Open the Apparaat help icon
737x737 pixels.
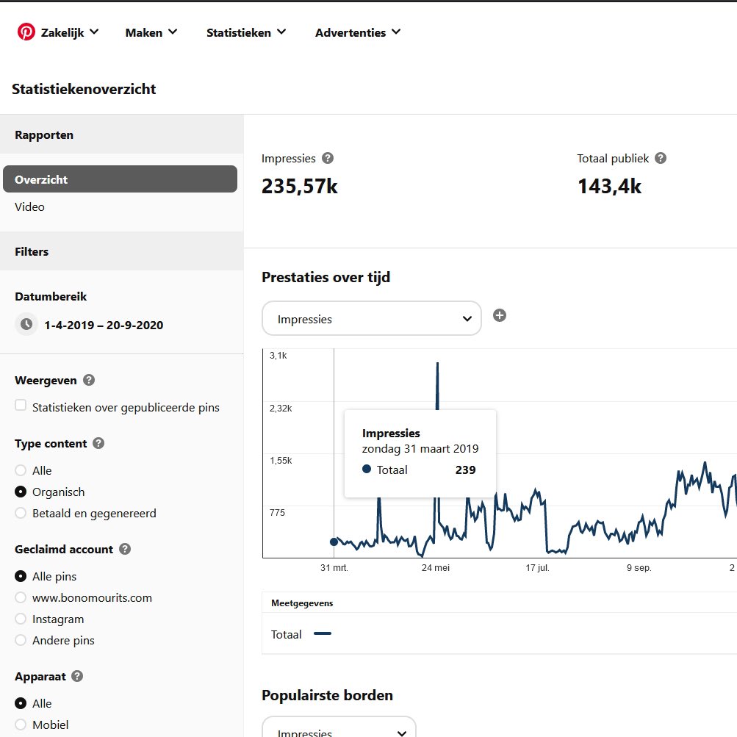(x=77, y=676)
